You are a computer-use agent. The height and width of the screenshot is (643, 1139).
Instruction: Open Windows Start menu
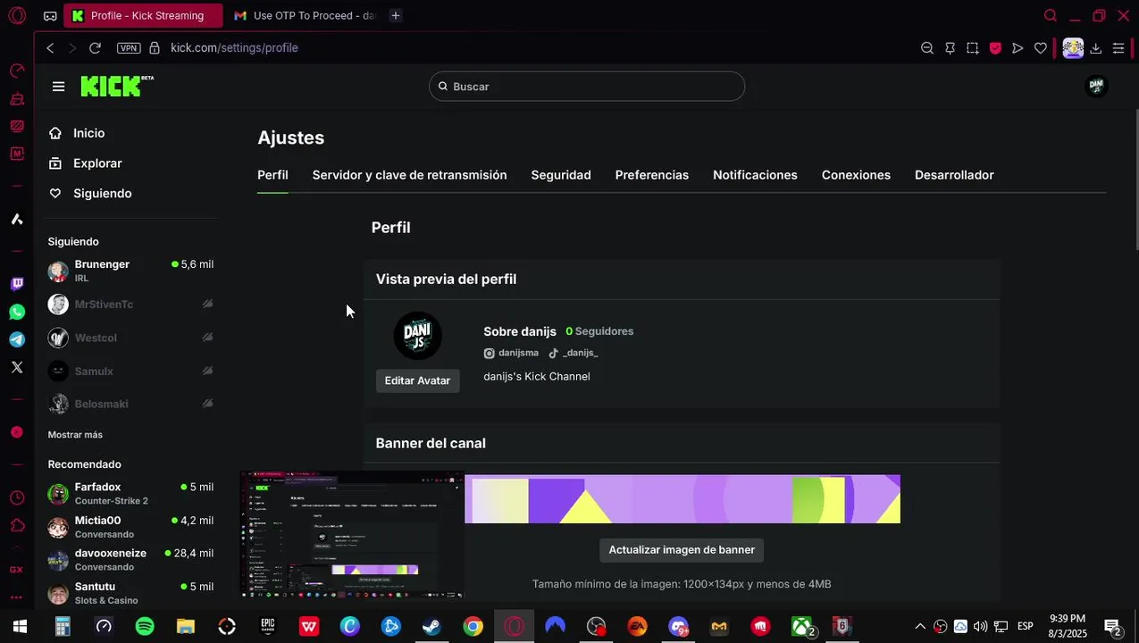tap(20, 626)
